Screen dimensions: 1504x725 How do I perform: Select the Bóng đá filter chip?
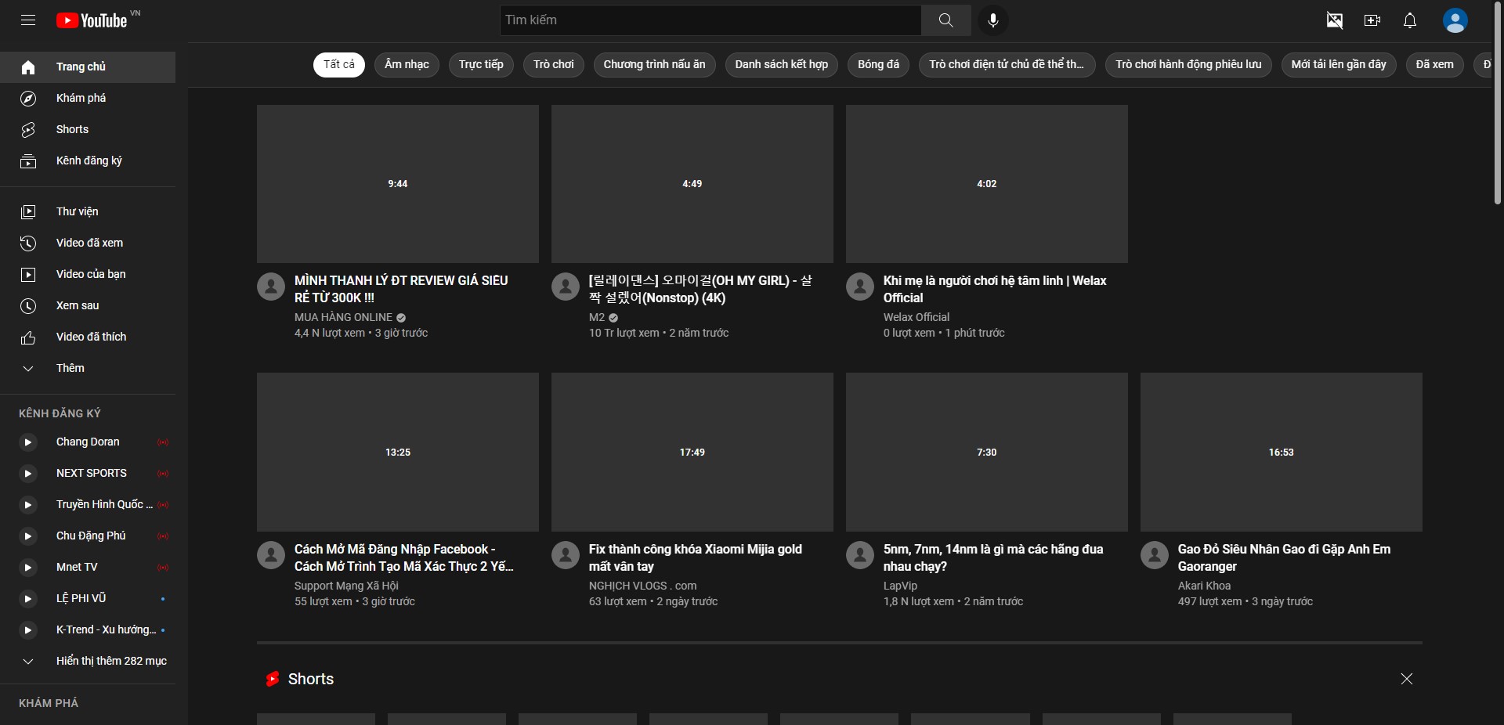pyautogui.click(x=877, y=65)
